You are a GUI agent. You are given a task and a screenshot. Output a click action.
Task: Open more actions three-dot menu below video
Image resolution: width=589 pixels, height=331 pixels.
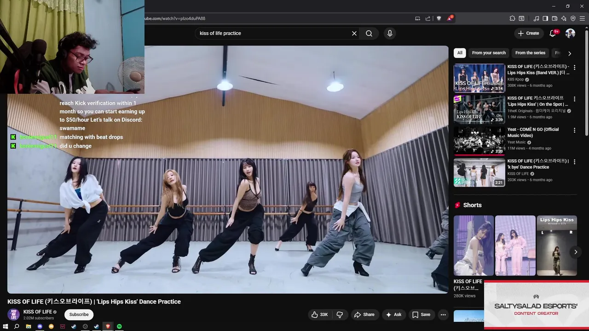click(x=443, y=314)
